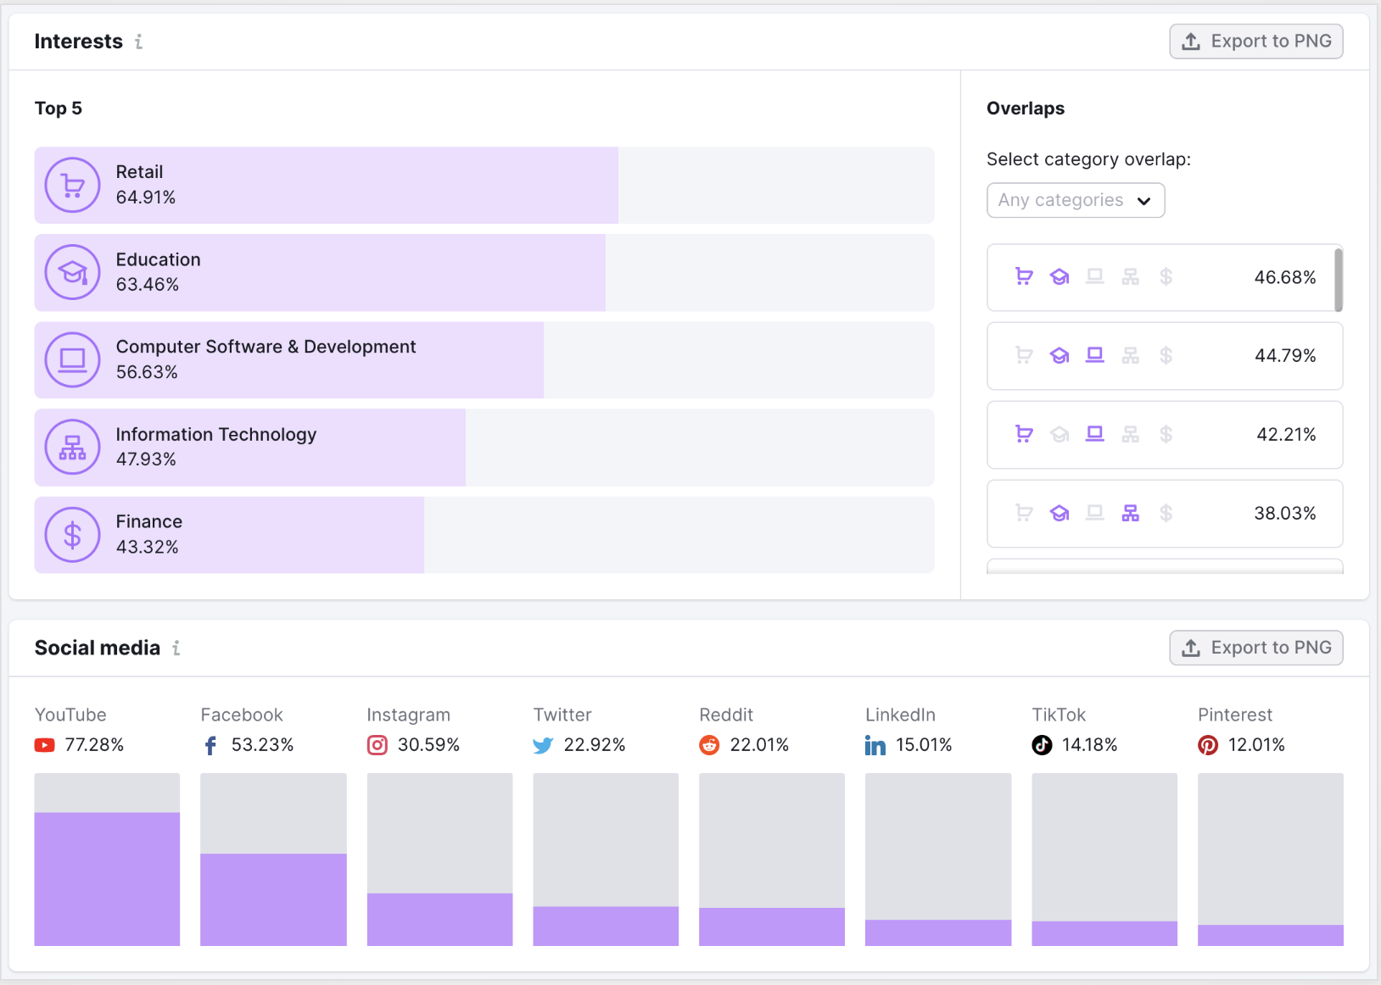Image resolution: width=1381 pixels, height=985 pixels.
Task: Click the Facebook 53.23% value
Action: (262, 745)
